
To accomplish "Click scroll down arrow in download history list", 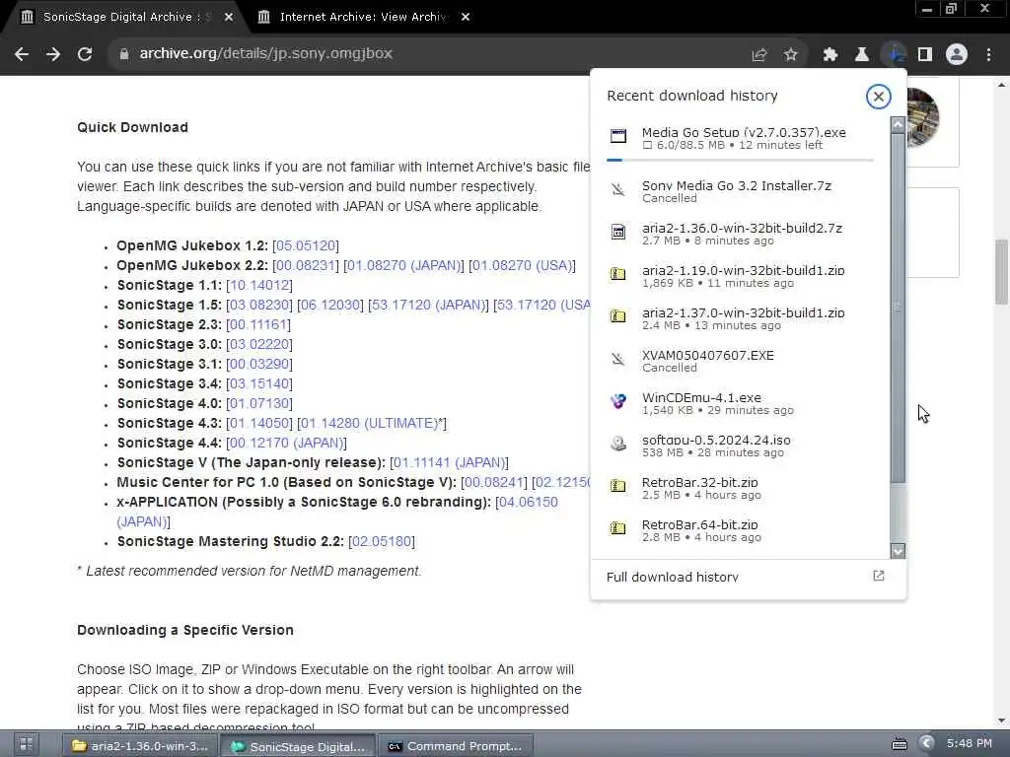I will click(898, 551).
